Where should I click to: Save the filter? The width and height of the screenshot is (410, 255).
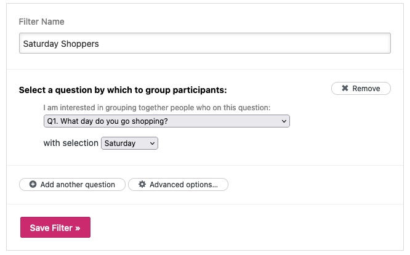(55, 227)
